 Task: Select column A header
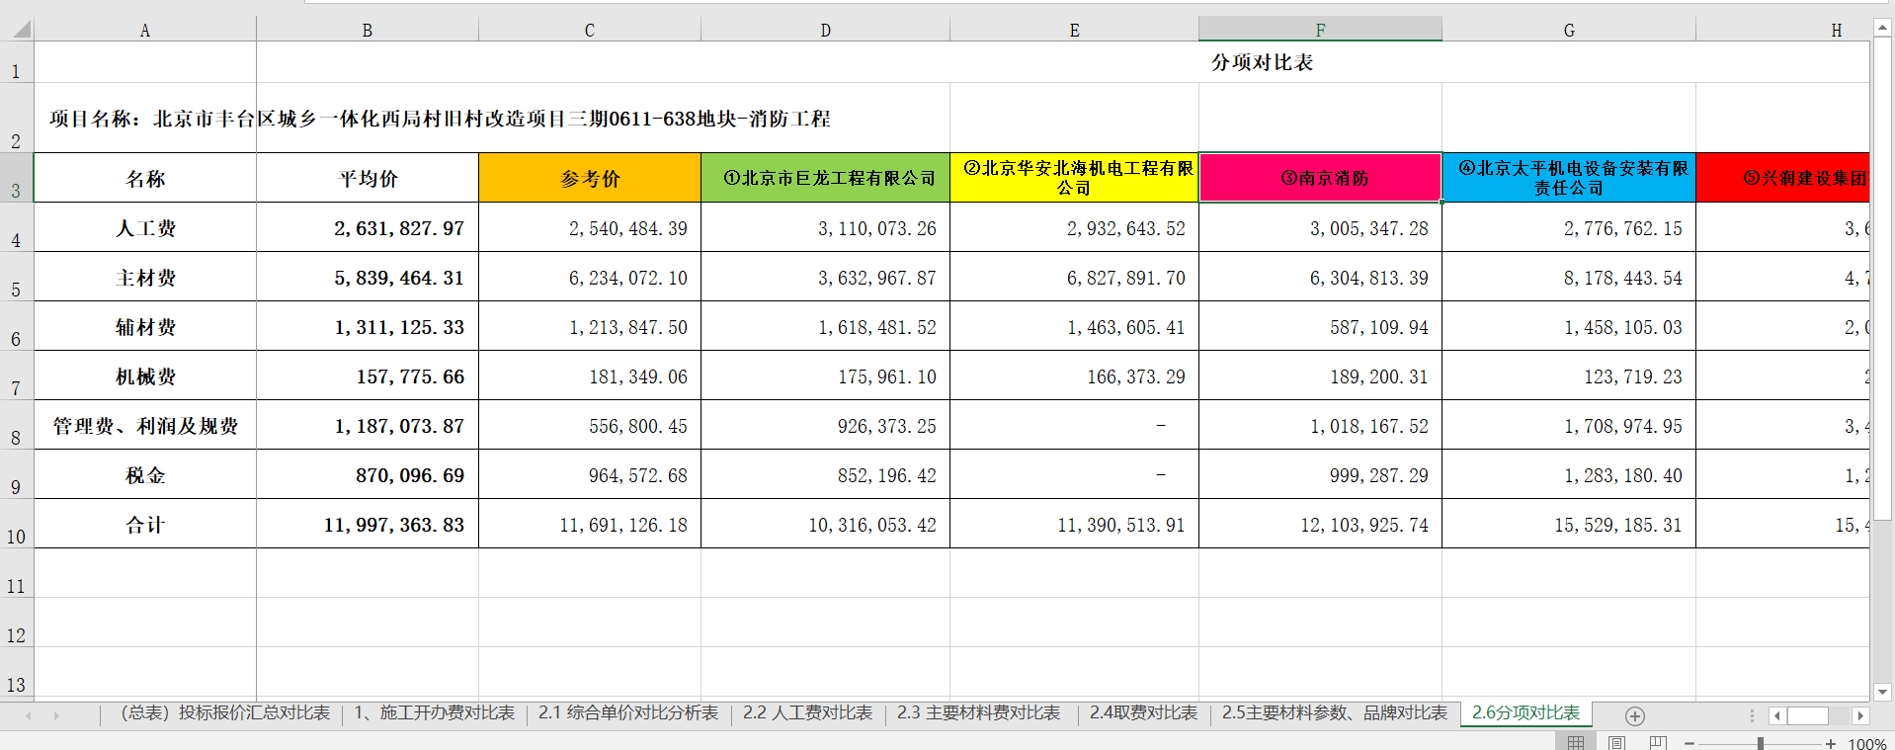[x=145, y=30]
